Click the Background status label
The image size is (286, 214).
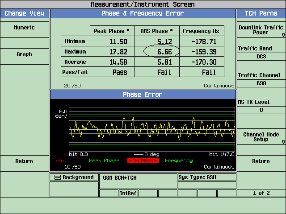[78, 177]
